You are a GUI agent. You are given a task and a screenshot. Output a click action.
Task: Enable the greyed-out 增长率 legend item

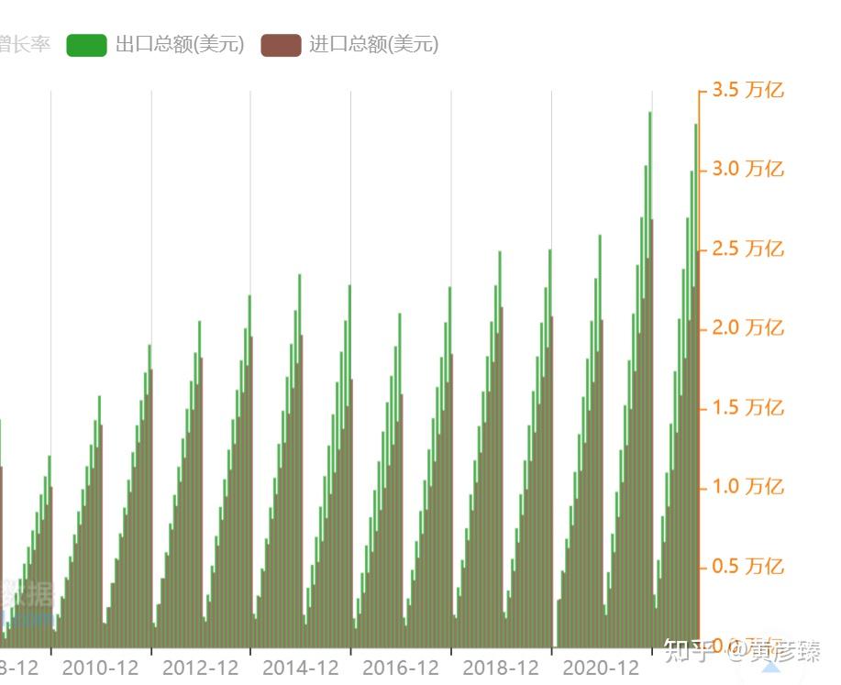(25, 45)
